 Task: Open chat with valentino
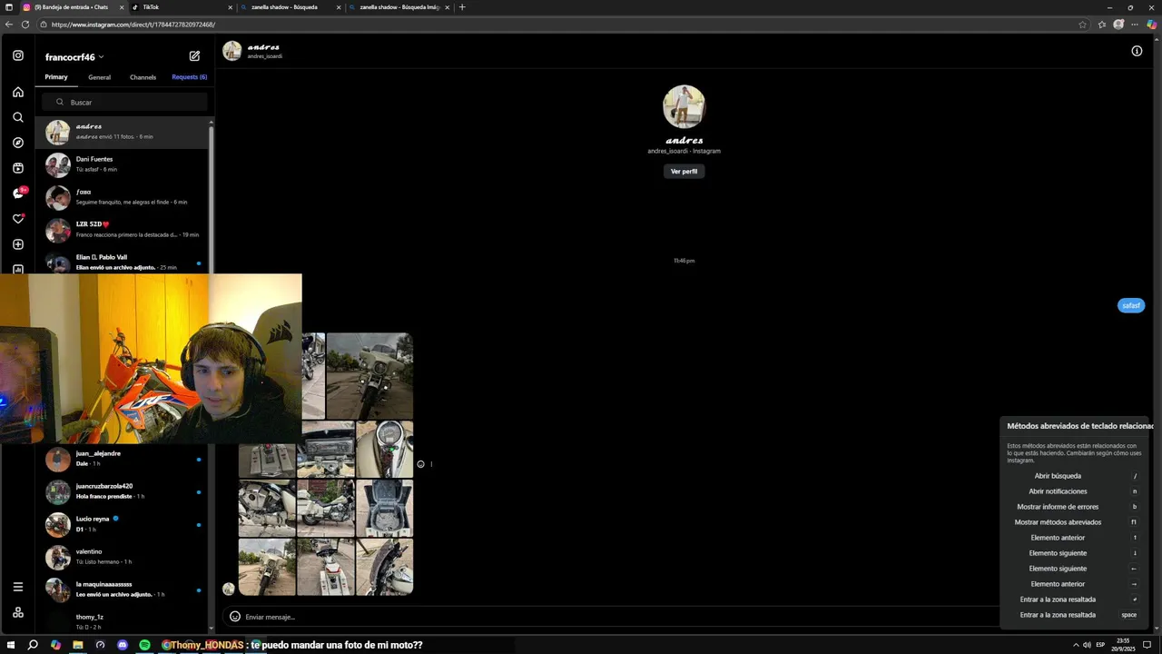tap(123, 557)
